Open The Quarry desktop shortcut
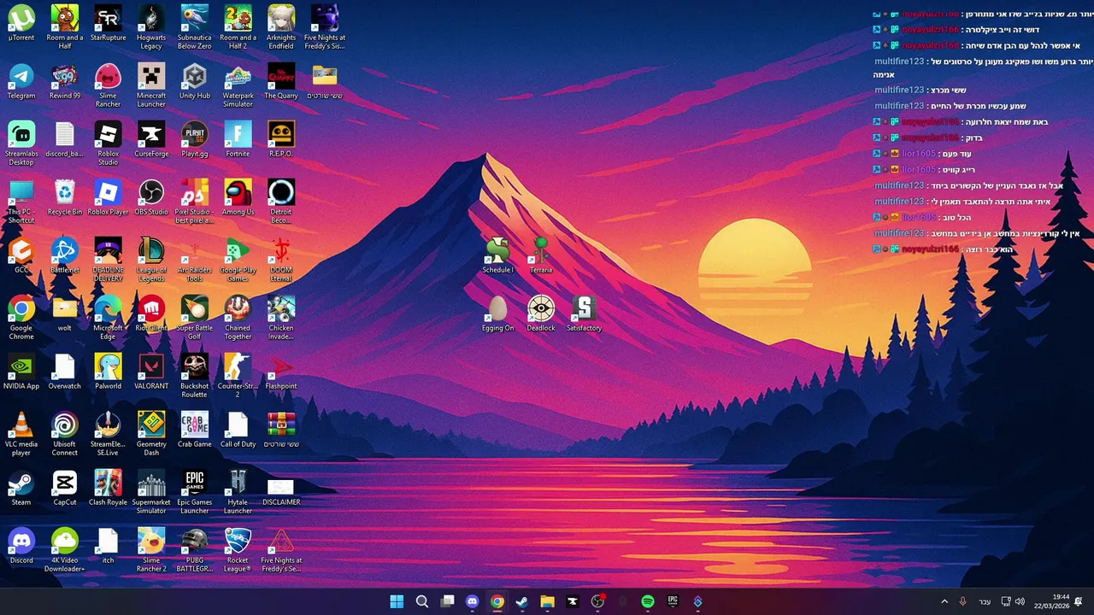The image size is (1094, 615). coord(281,82)
